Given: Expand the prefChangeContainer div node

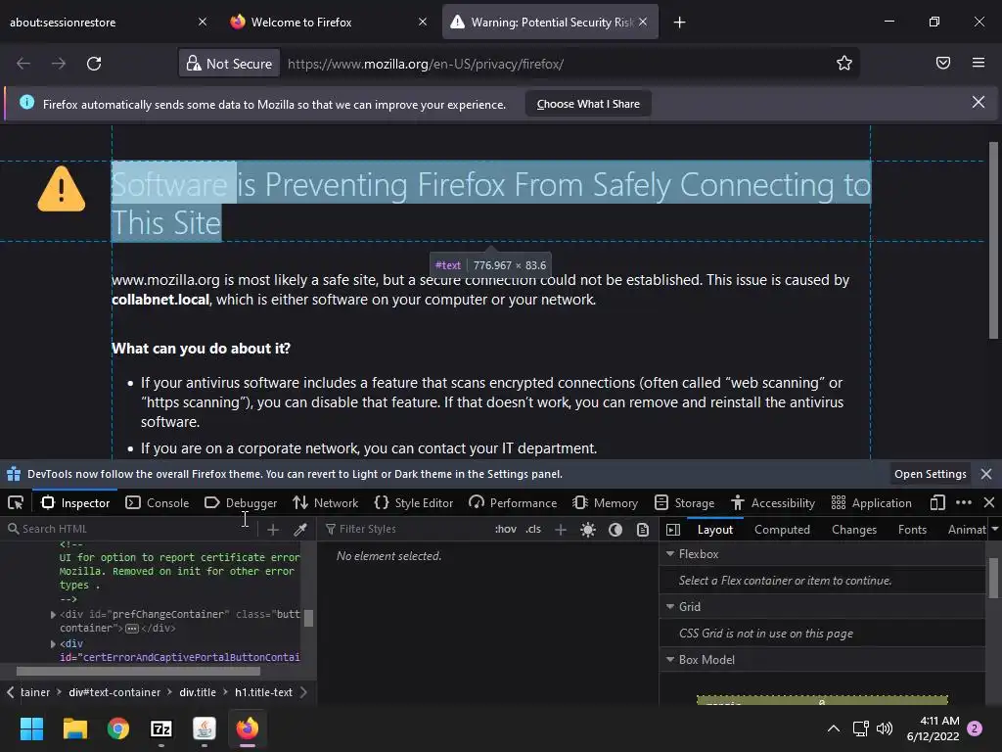Looking at the screenshot, I should coord(53,615).
